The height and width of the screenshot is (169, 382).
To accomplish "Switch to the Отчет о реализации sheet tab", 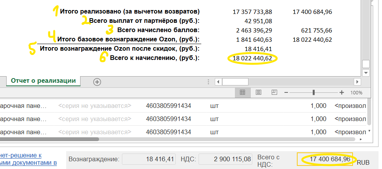I will (43, 81).
